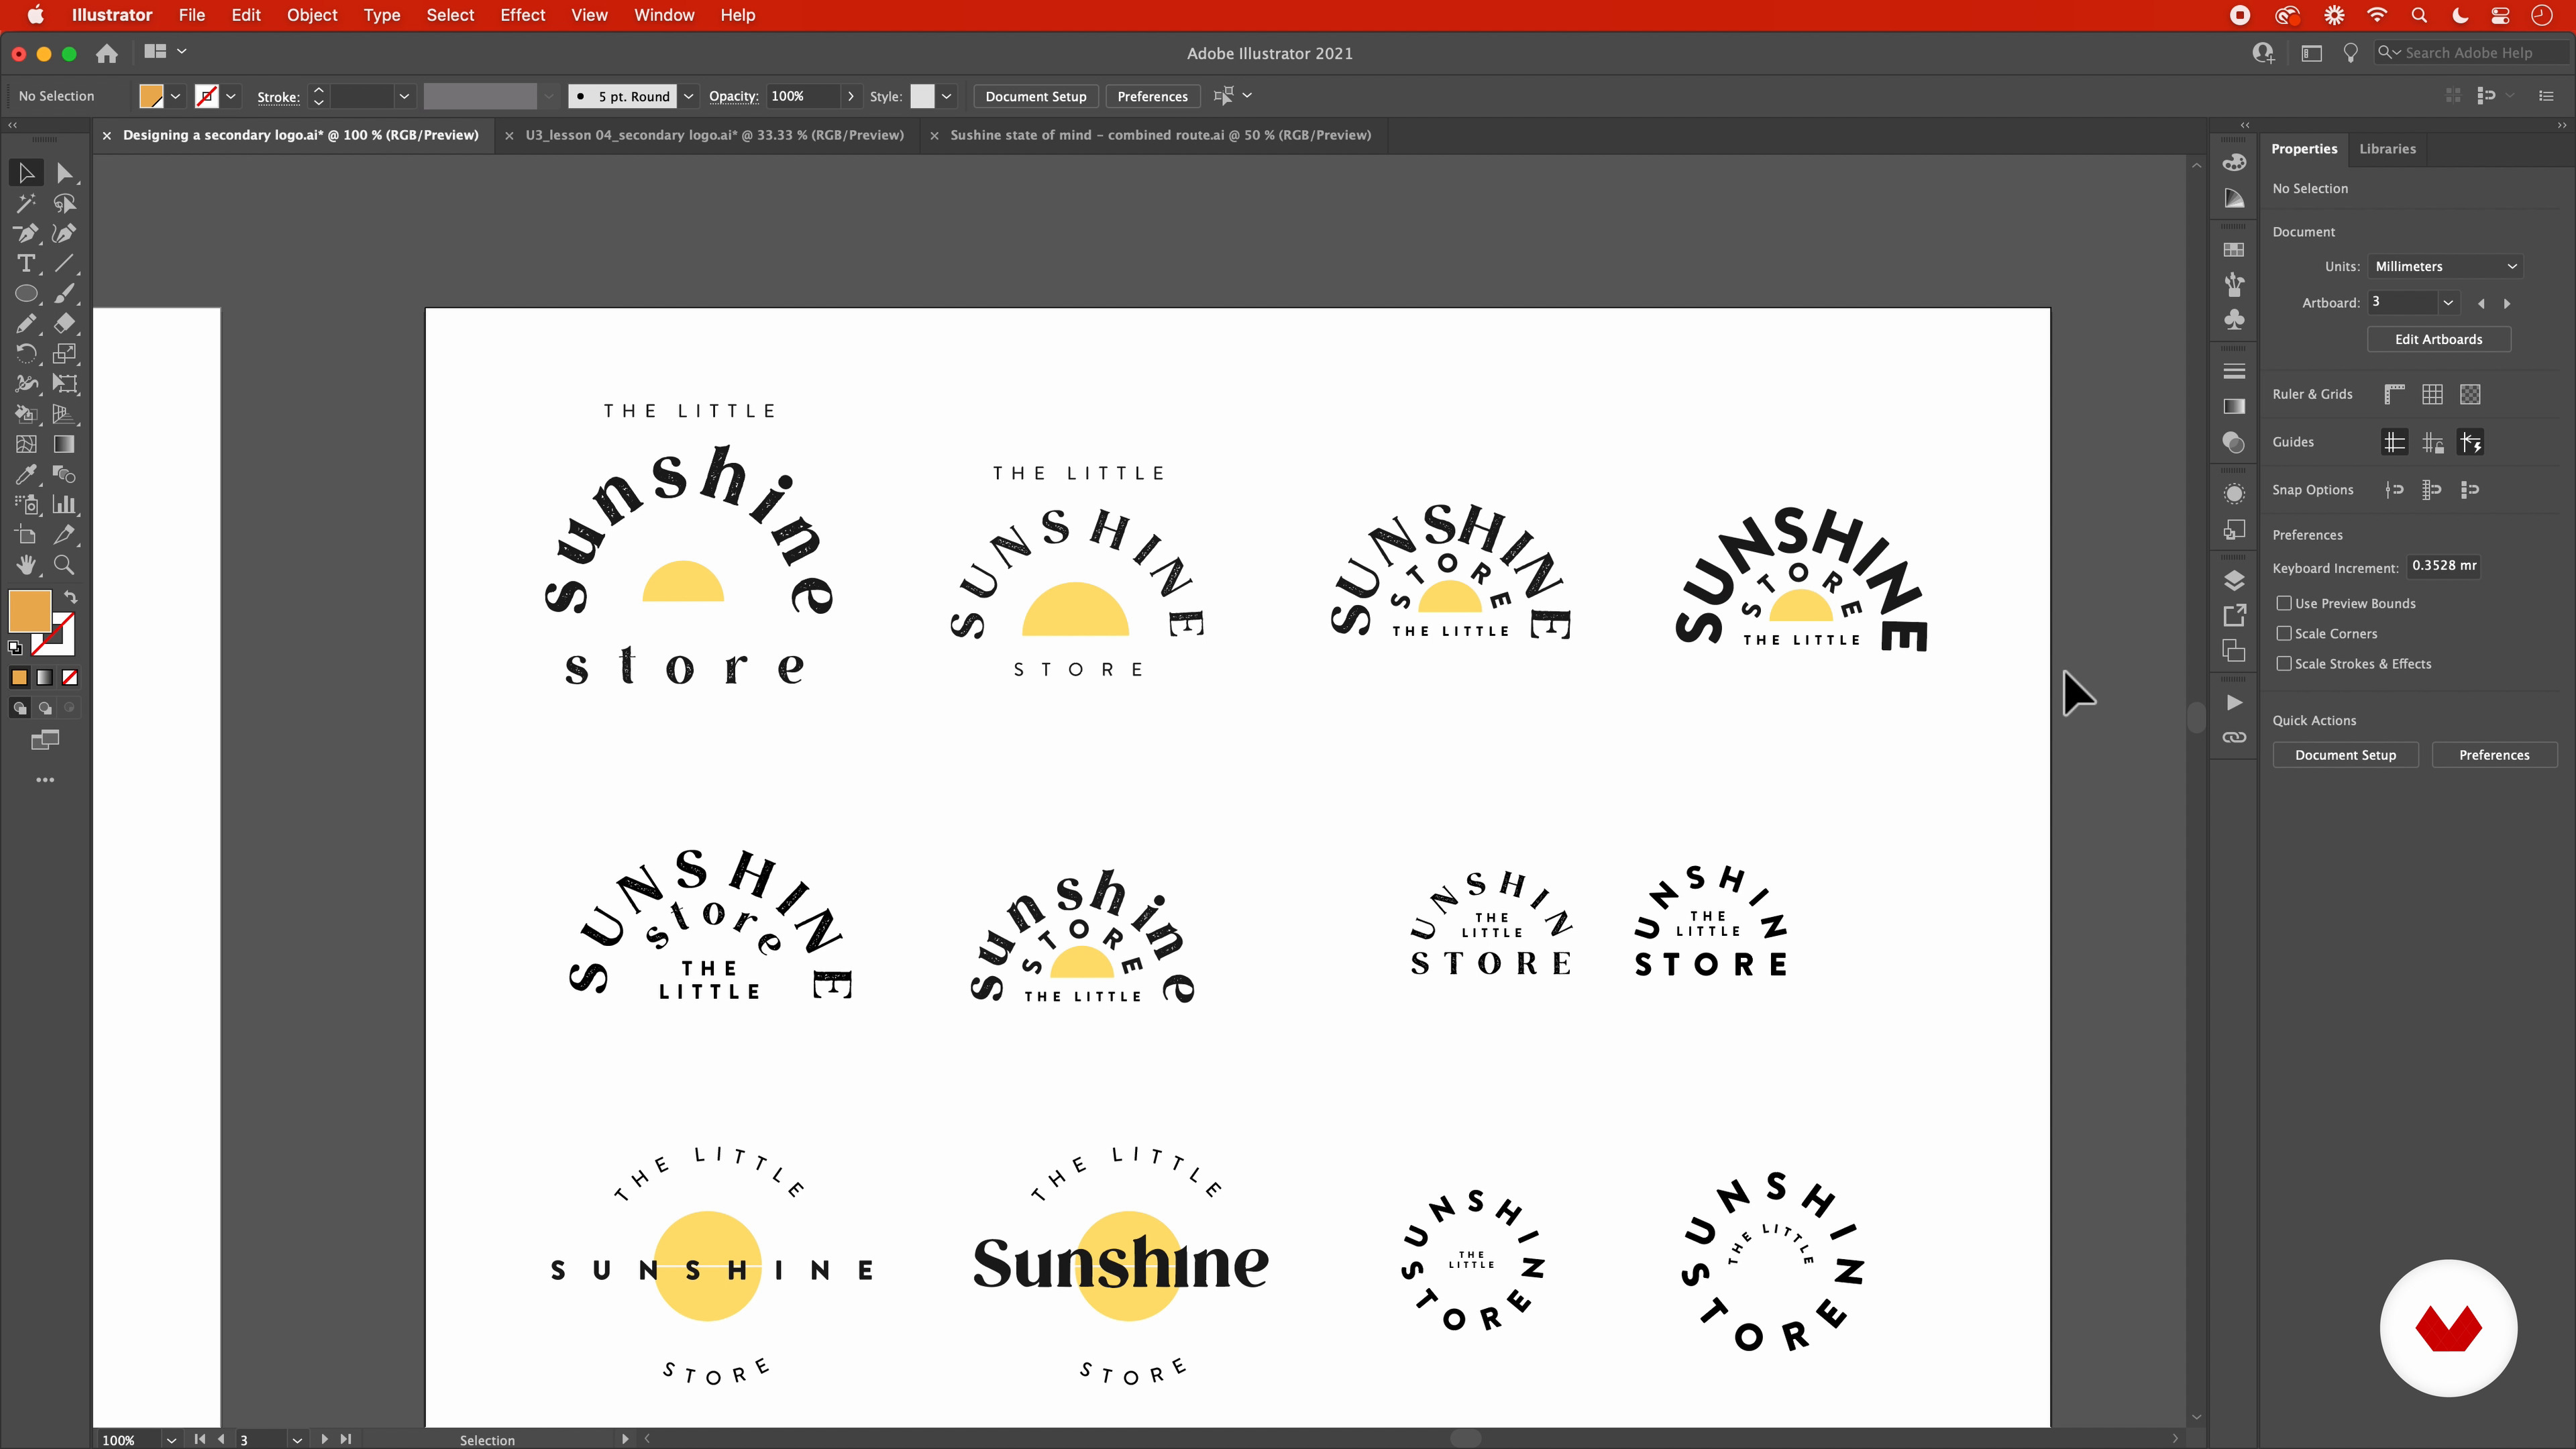
Task: Enable Use Preview Bounds checkbox
Action: (2284, 603)
